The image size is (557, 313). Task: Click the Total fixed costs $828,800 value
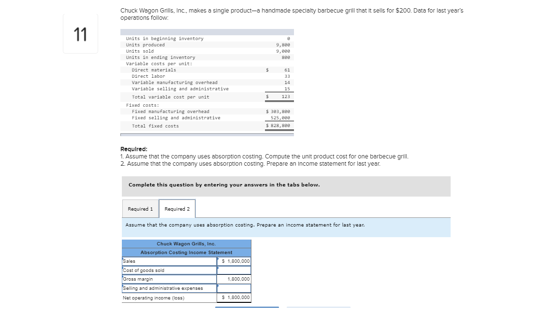[x=278, y=126]
